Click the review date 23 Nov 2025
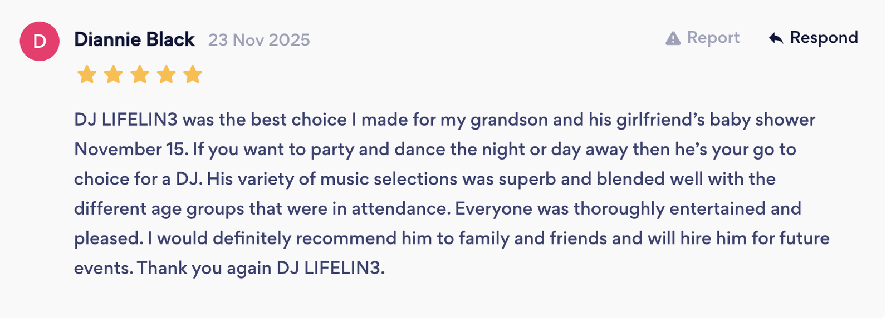The image size is (891, 318). point(259,40)
